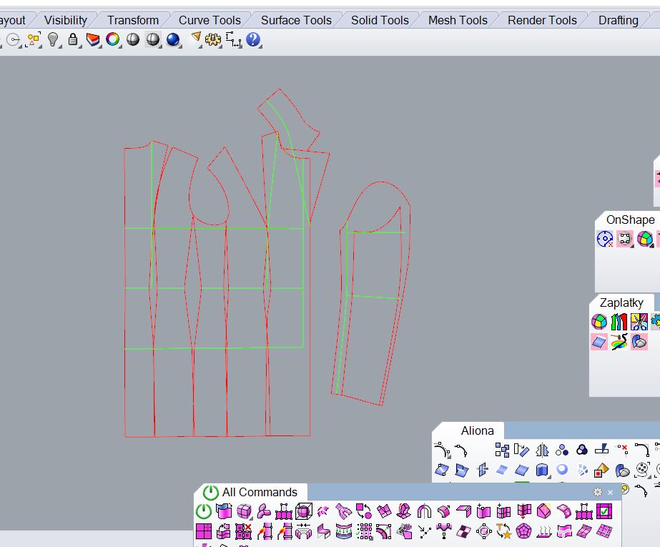The image size is (660, 547).
Task: Click the target icon in OnShape panel
Action: pos(605,240)
